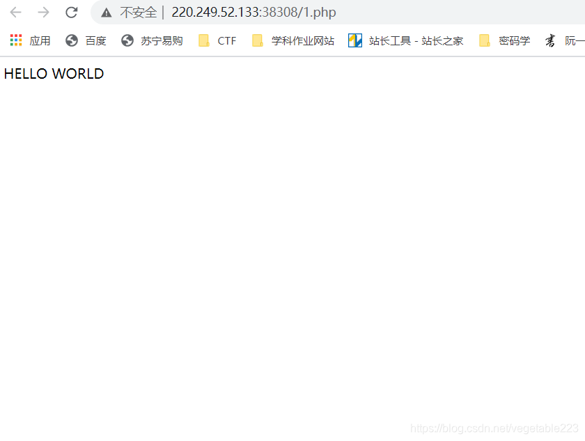Viewport: 585px width, 441px height.
Task: Go back using the browser back arrow
Action: pos(15,13)
